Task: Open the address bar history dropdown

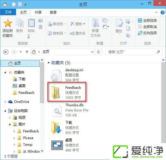Action: tap(92, 52)
